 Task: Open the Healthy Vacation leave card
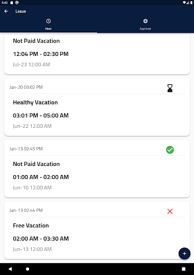(97, 107)
